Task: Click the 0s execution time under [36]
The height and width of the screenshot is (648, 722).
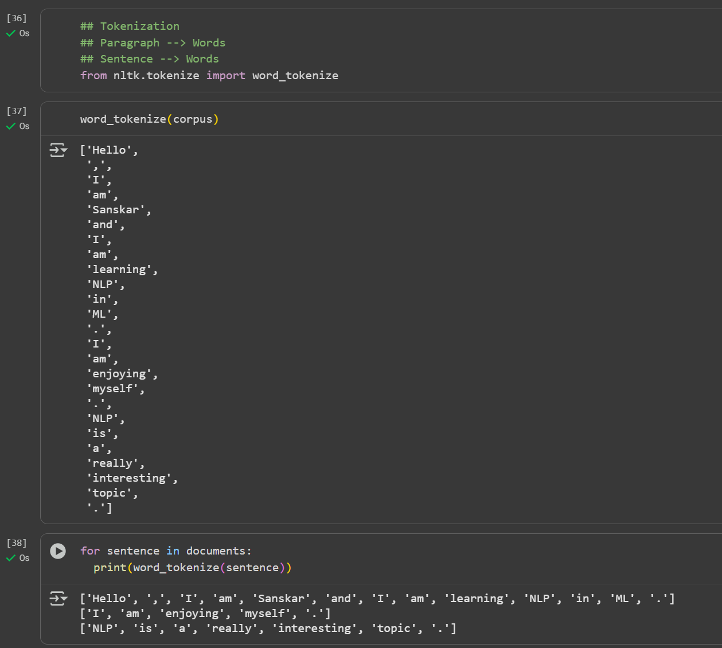Action: click(x=24, y=34)
